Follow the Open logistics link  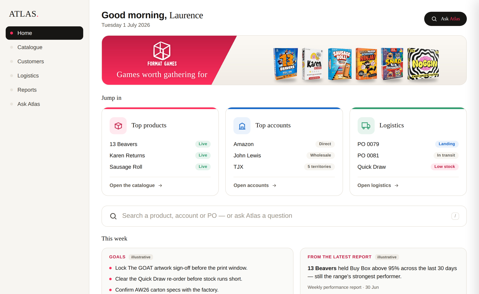pos(378,185)
